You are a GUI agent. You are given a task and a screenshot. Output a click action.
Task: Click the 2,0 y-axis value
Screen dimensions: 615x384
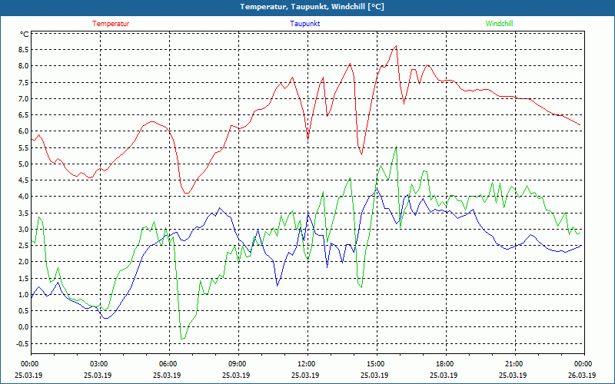[x=24, y=262]
